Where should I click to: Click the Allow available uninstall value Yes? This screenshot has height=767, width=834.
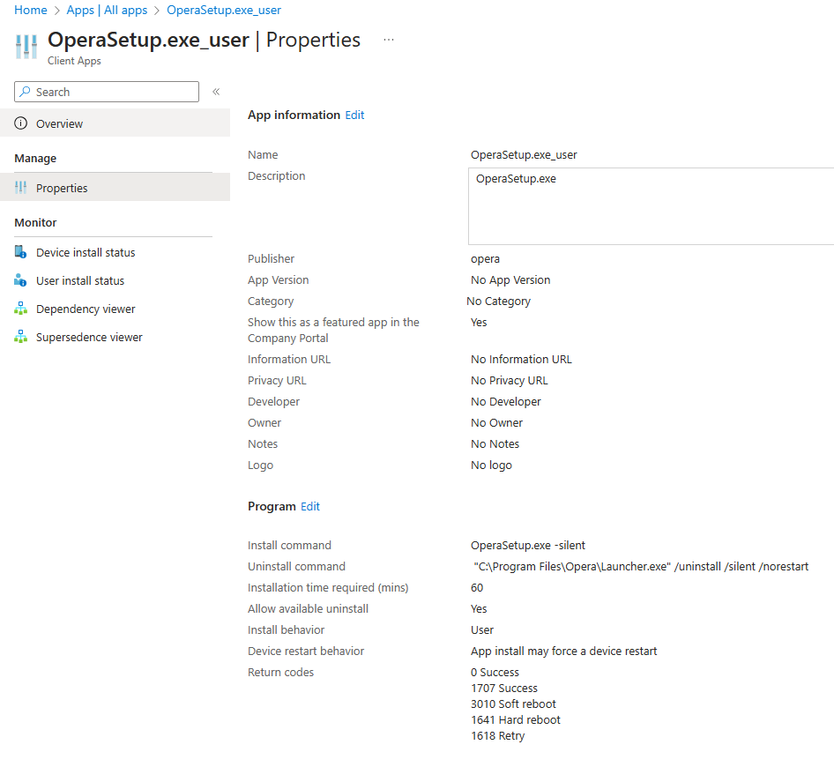[x=478, y=608]
